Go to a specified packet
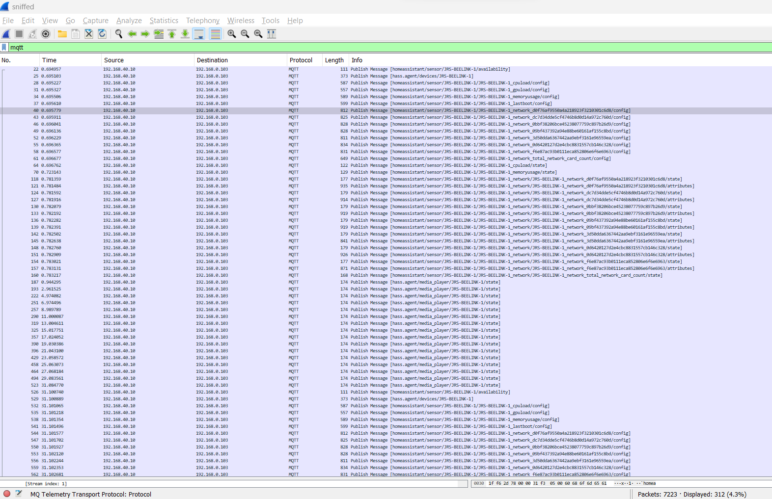772x499 pixels. 159,34
